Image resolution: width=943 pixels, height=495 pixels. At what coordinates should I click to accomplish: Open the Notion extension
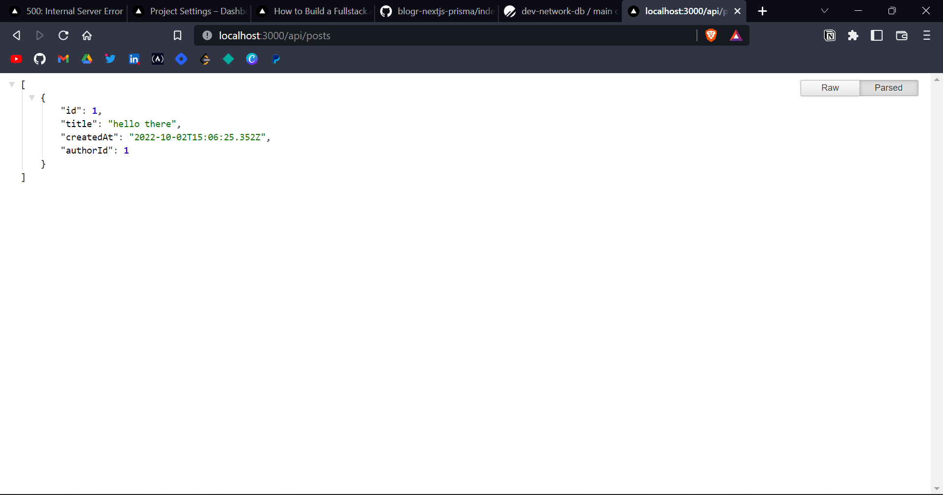830,35
